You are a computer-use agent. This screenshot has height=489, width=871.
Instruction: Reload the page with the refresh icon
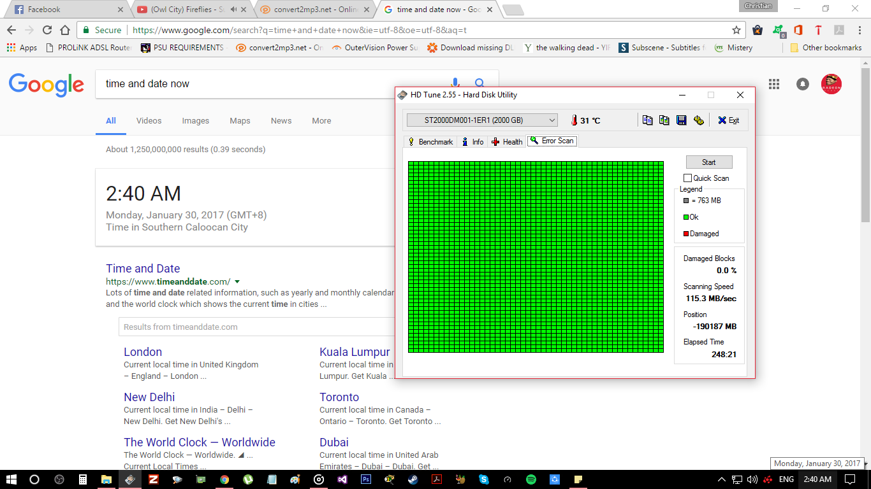(x=47, y=30)
